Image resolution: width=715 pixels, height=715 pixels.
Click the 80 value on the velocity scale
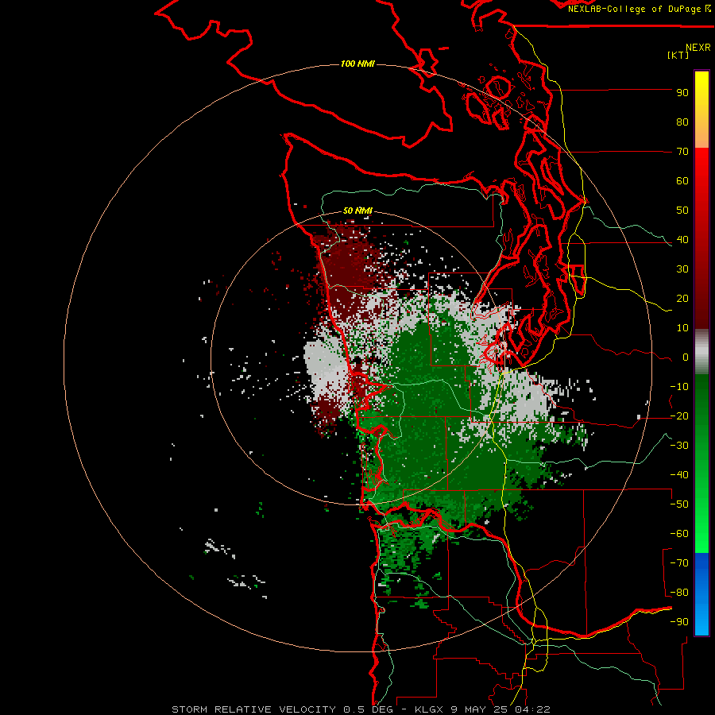click(x=682, y=122)
